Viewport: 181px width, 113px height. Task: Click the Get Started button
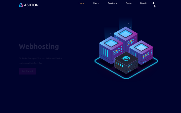[27, 71]
